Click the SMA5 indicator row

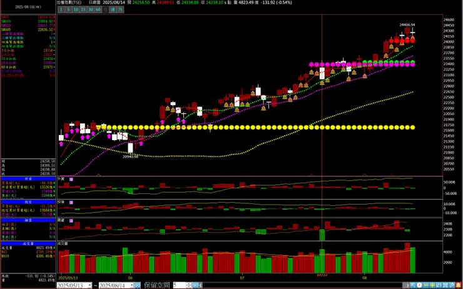pos(28,18)
